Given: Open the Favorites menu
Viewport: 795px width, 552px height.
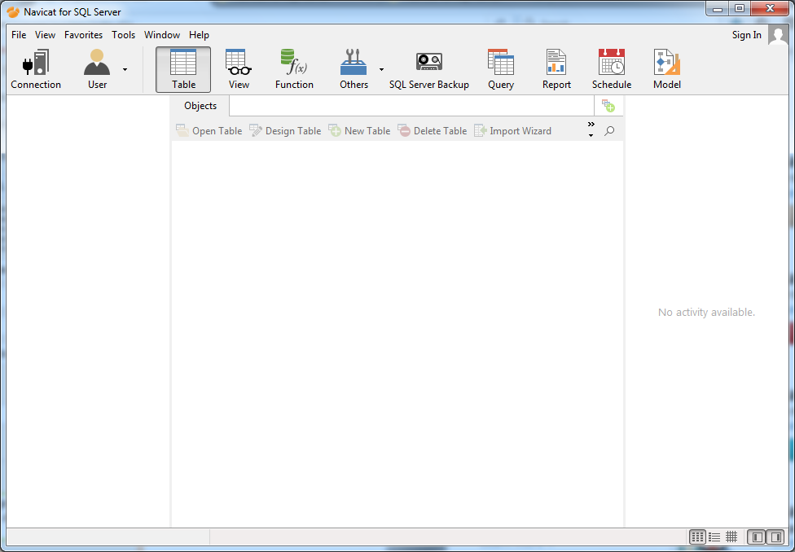Looking at the screenshot, I should pyautogui.click(x=83, y=35).
